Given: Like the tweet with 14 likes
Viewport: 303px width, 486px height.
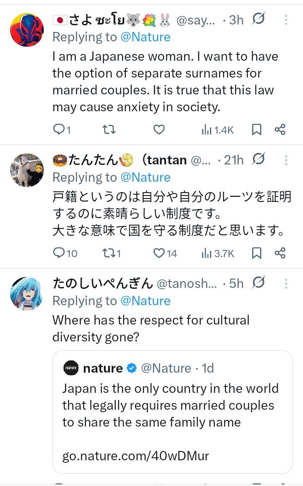Looking at the screenshot, I should 159,253.
